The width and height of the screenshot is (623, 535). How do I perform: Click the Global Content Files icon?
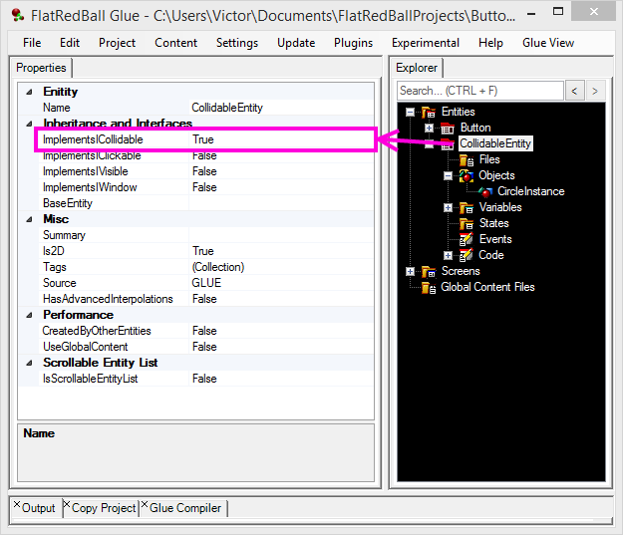(429, 287)
